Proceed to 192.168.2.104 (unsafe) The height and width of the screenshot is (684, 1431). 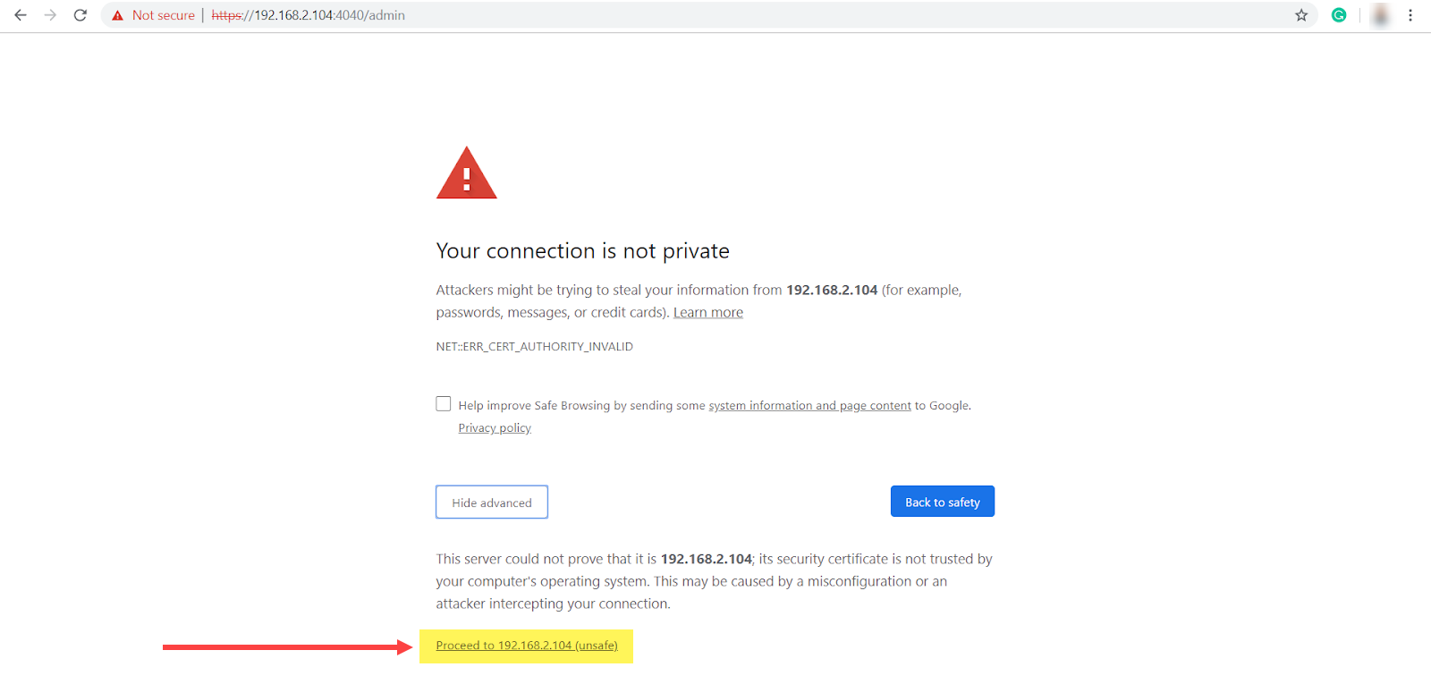[x=527, y=646]
